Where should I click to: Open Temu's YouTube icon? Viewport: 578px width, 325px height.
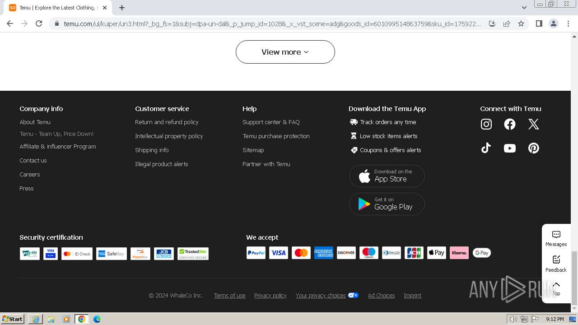(510, 148)
